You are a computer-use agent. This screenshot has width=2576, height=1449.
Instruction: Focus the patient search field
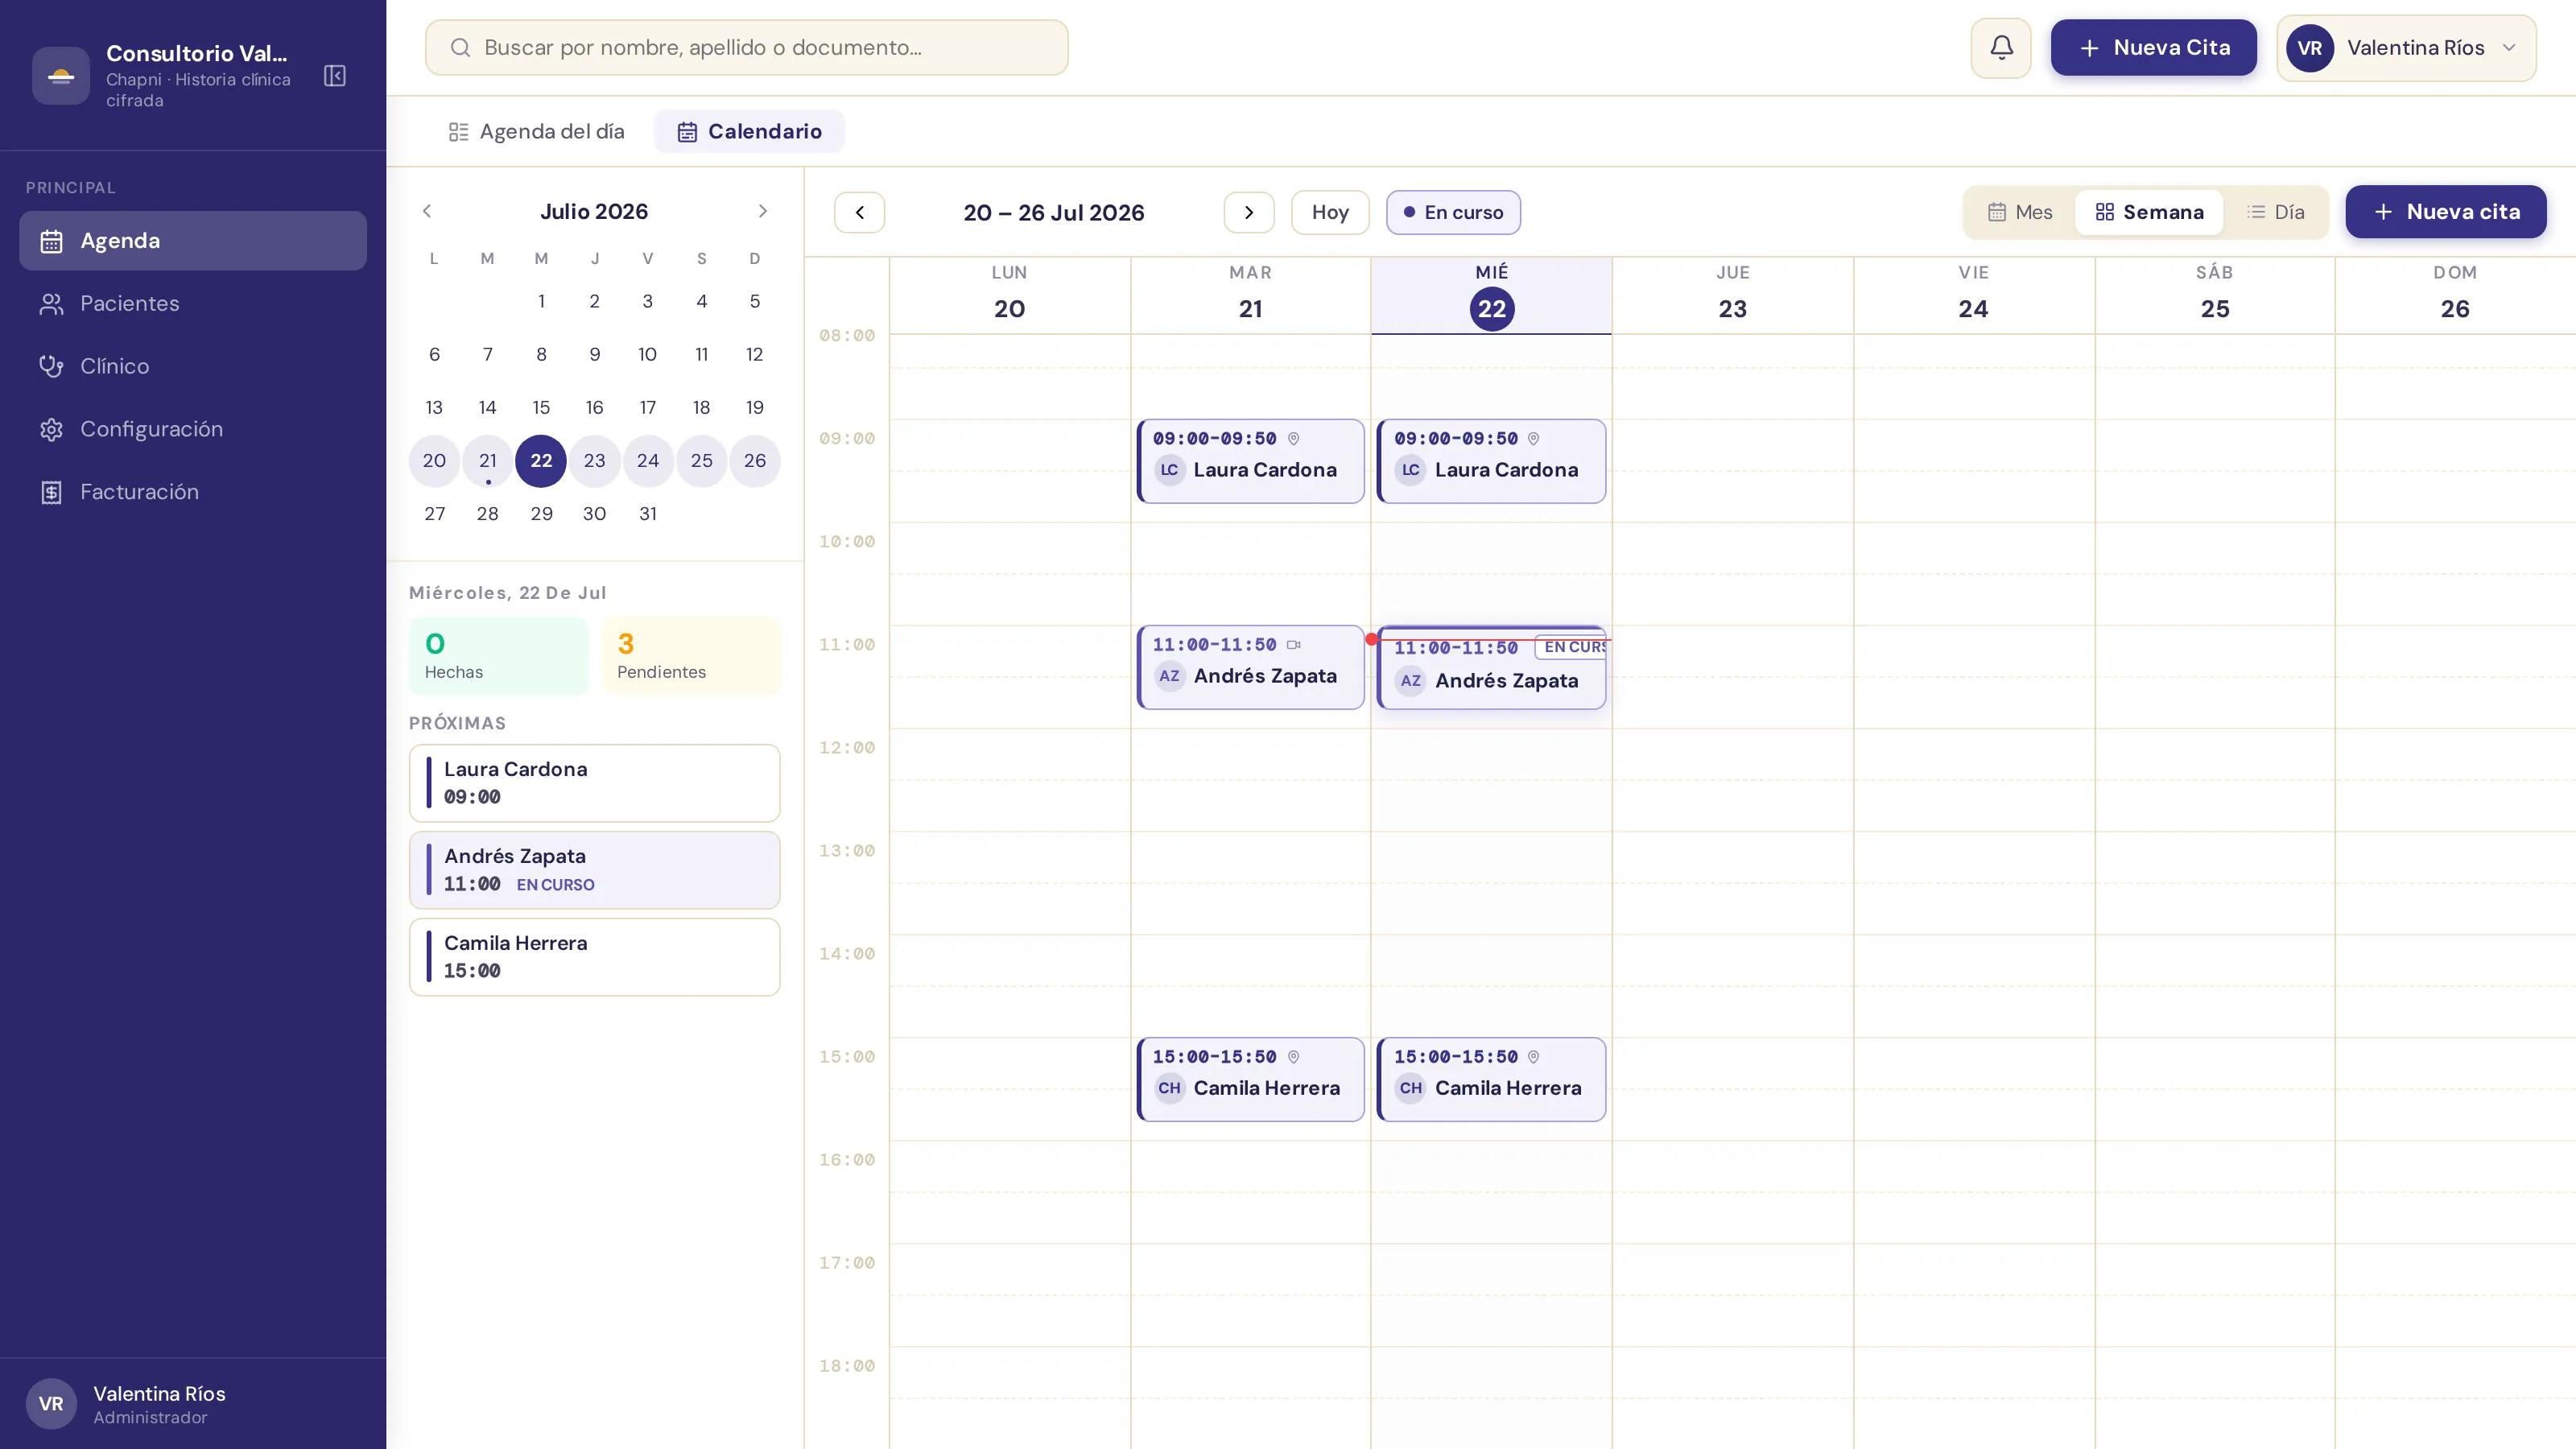[x=747, y=48]
